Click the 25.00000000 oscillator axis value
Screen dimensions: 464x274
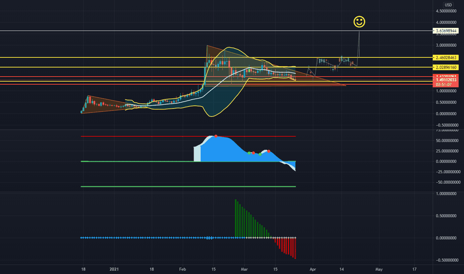447,151
